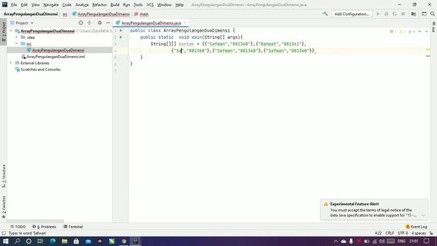Open the TODO tool window
This screenshot has width=437, height=246.
pyautogui.click(x=18, y=227)
